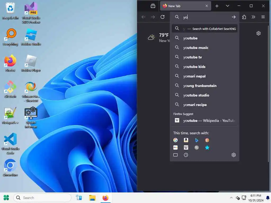Select the yomari nepal suggestion
This screenshot has width=271, height=203.
tap(205, 76)
